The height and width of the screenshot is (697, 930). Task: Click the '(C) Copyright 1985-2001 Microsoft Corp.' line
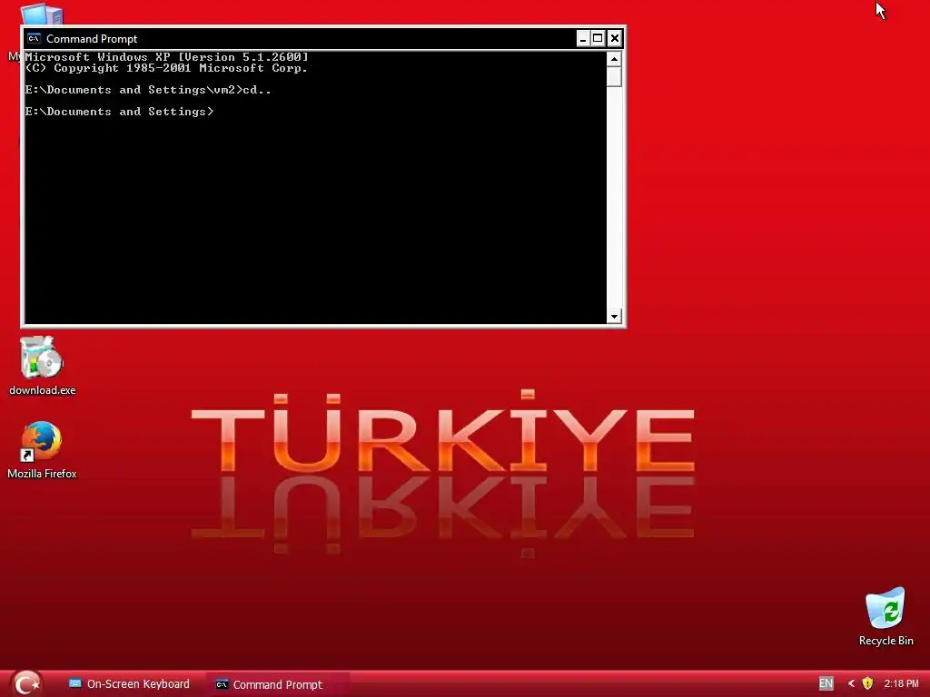[167, 68]
